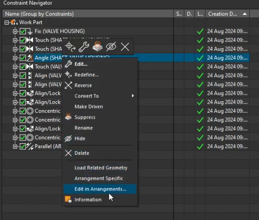The image size is (259, 220).
Task: Uncheck the Fix (VALVE HOUSING) checkbox
Action: (x=23, y=31)
